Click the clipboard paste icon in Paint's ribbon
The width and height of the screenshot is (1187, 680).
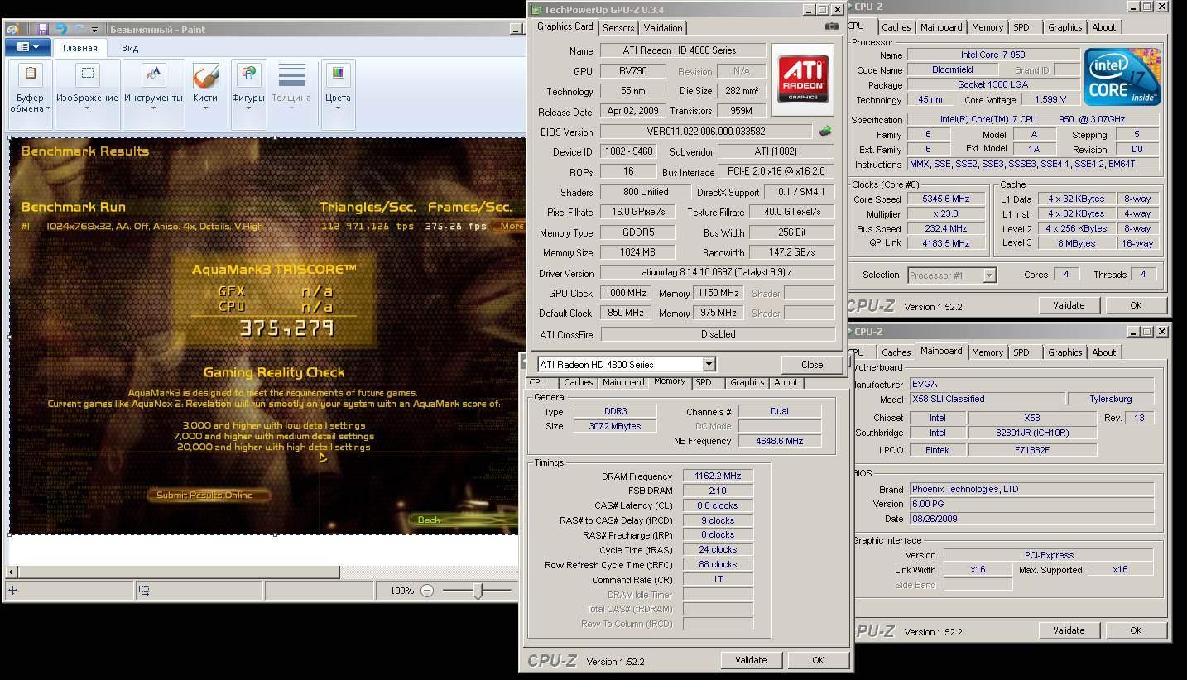30,74
